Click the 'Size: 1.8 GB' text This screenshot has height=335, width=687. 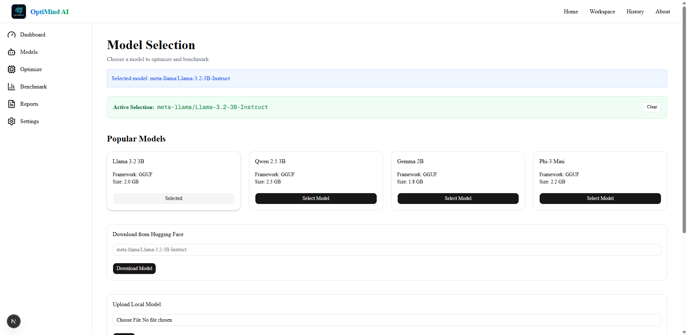point(410,182)
